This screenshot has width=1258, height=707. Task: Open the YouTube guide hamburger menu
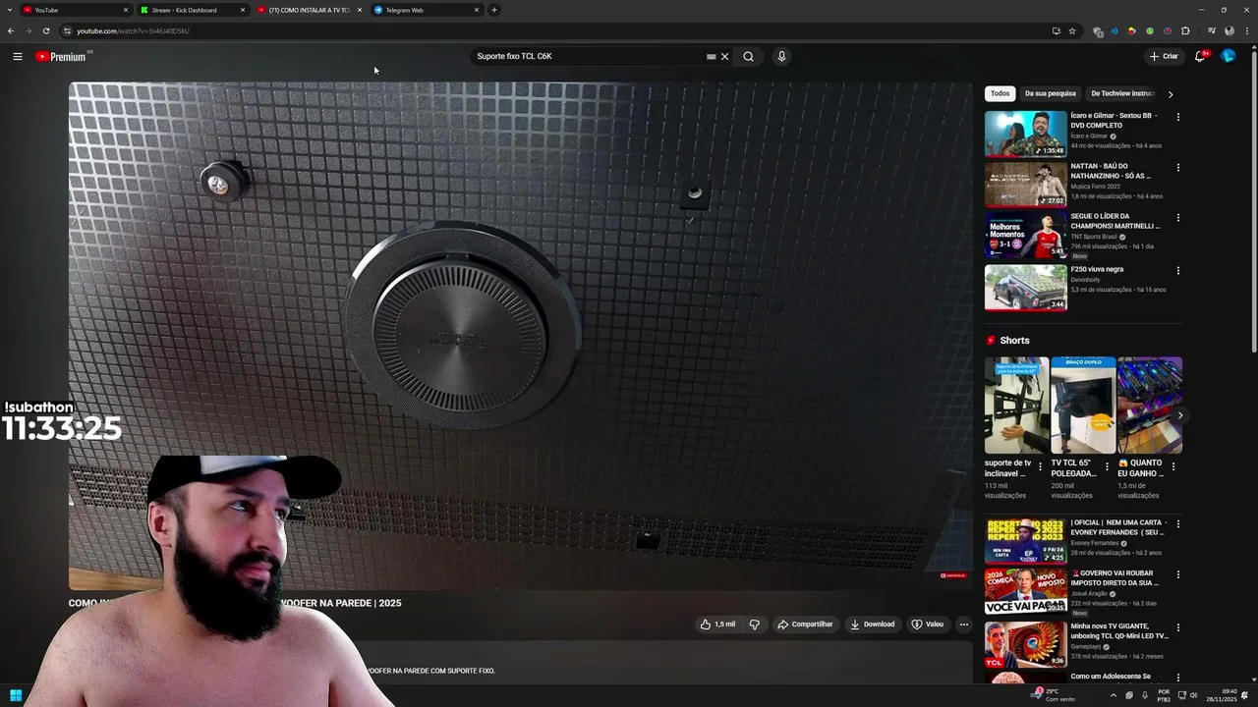(x=17, y=56)
